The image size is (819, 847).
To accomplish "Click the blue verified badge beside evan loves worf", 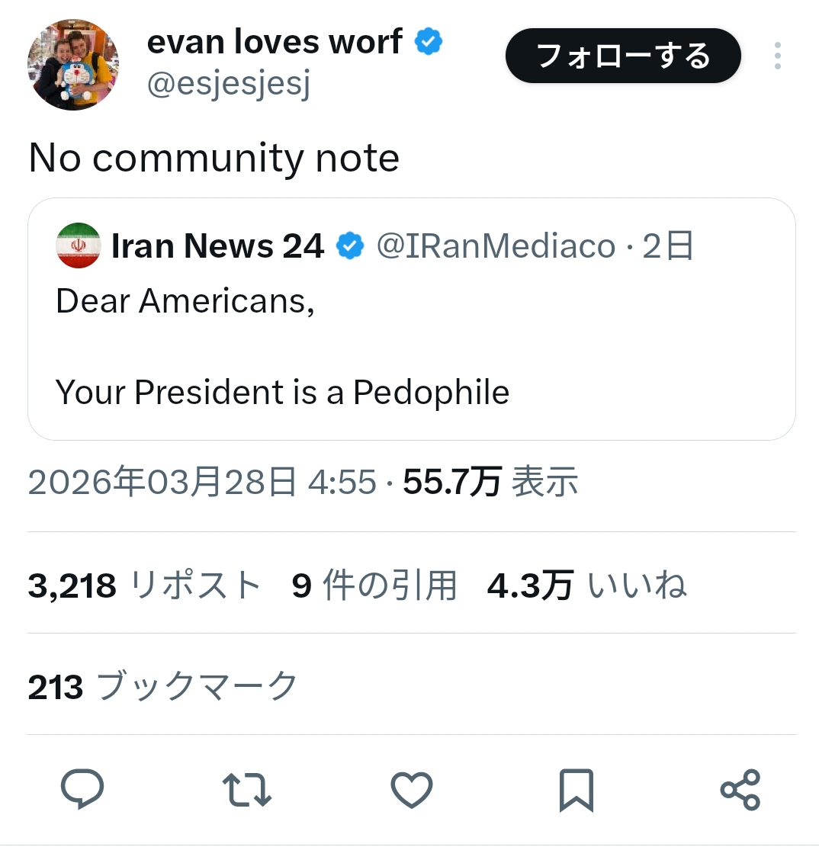I will pyautogui.click(x=429, y=43).
